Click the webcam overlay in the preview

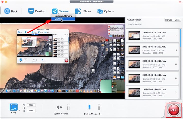(x=113, y=86)
